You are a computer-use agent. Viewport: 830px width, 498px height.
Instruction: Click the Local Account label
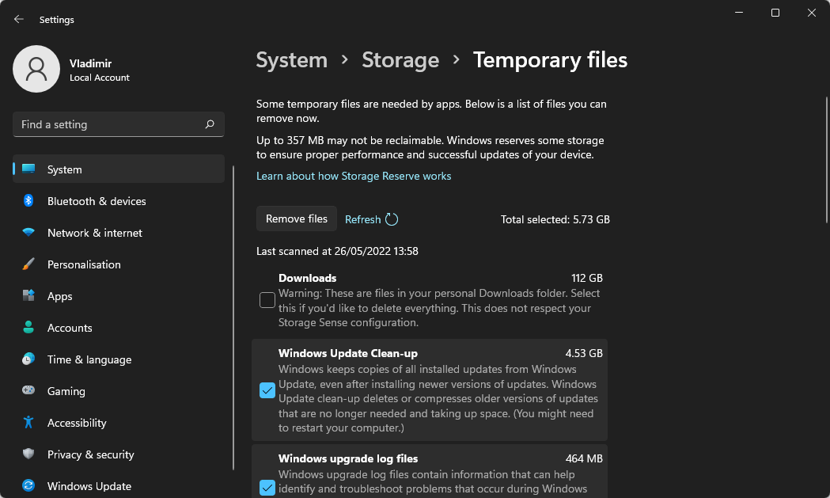pyautogui.click(x=100, y=78)
